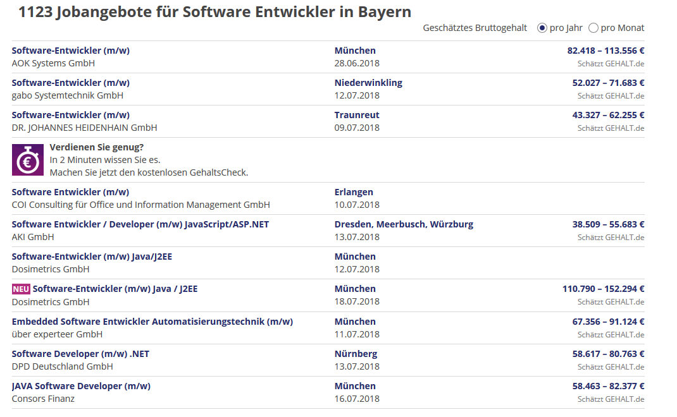Viewport: 677px width, 417px height.
Task: Click 'Machen Sie jetzt den kostenlosen GehaltsCheck.' text
Action: [149, 172]
